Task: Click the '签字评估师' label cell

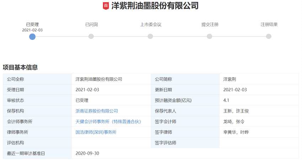Action: point(185,143)
